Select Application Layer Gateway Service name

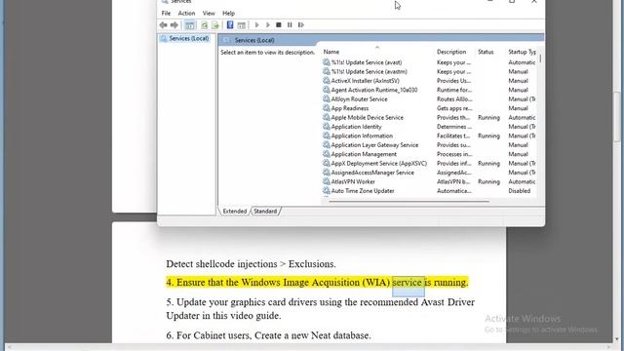click(374, 144)
